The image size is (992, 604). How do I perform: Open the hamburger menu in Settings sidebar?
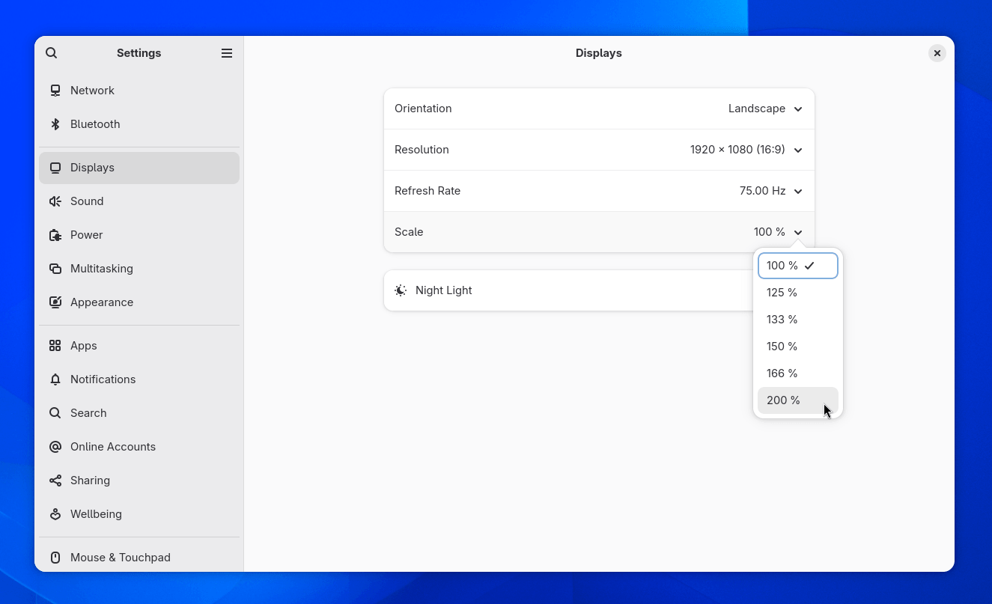[x=227, y=52]
